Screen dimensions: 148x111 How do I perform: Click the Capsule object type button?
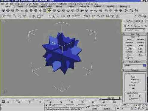pos(140,46)
